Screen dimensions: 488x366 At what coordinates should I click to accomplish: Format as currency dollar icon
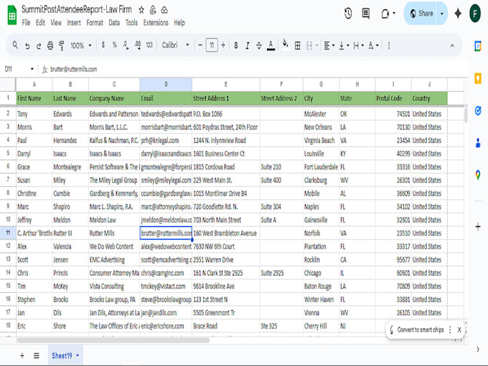coord(103,45)
